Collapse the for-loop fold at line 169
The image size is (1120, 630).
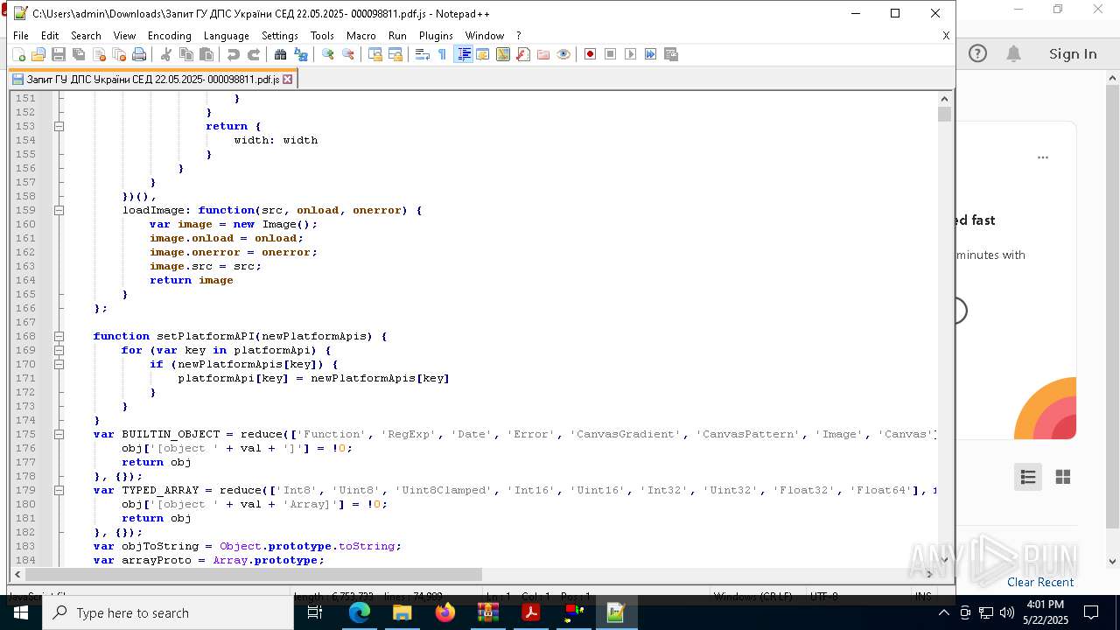pos(59,350)
